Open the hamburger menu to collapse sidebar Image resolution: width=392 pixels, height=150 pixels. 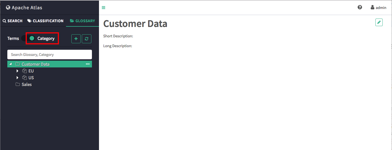[x=103, y=8]
